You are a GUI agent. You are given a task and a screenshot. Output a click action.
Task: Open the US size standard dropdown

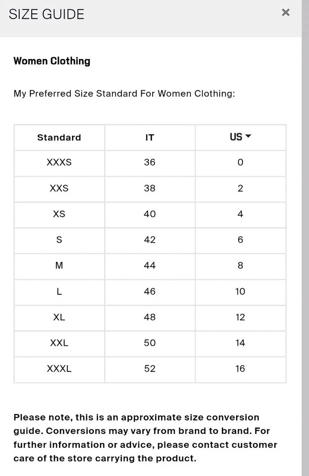click(241, 137)
